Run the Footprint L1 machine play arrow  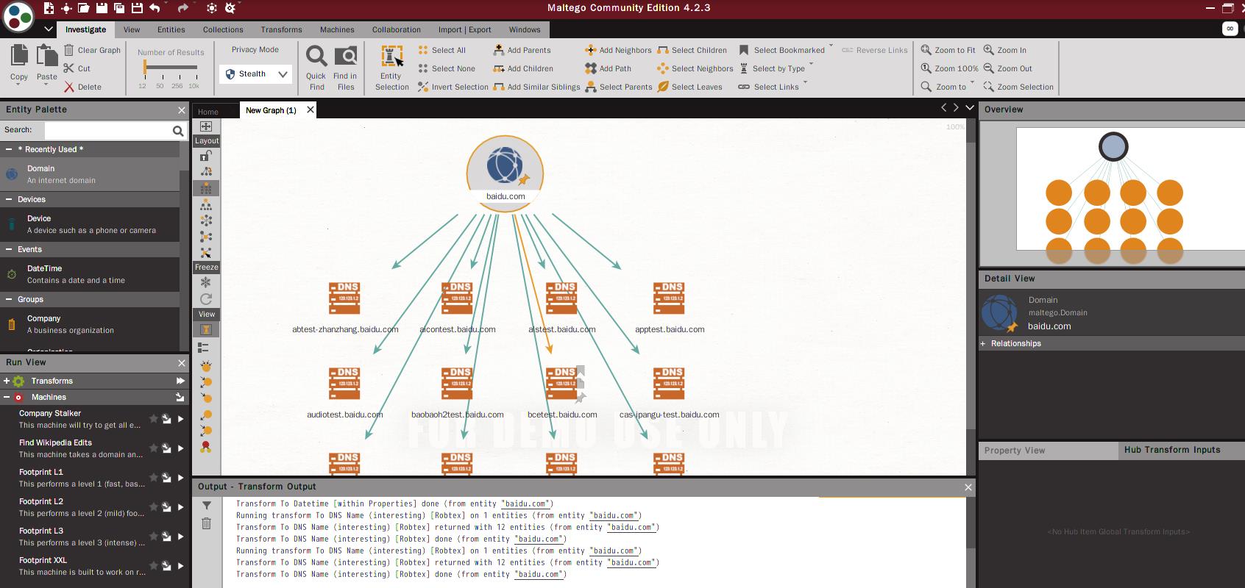[x=180, y=478]
